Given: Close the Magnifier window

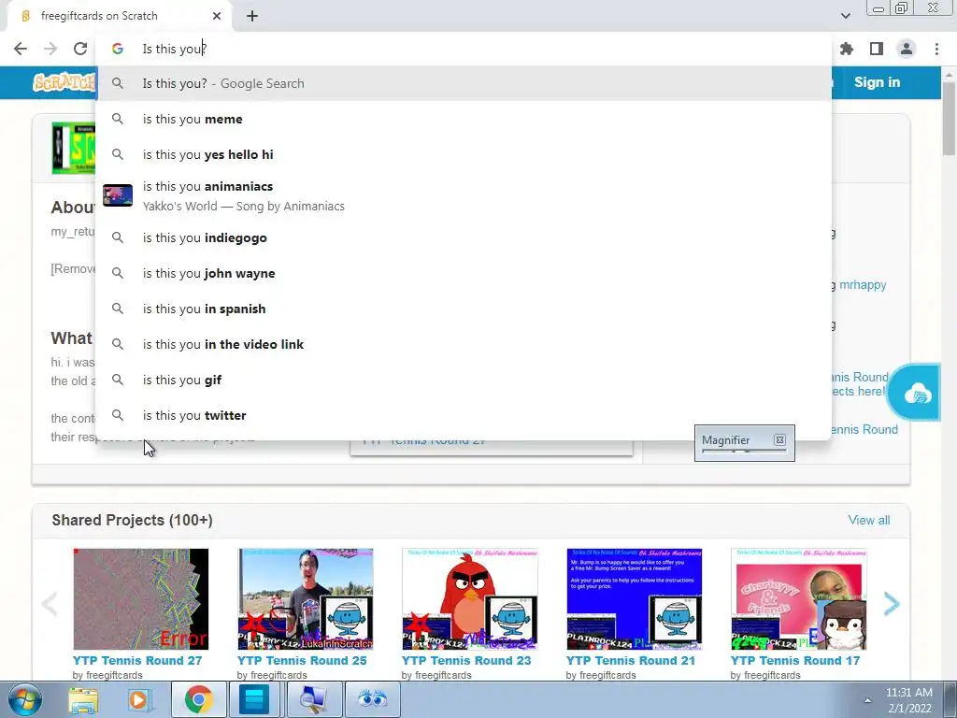Looking at the screenshot, I should [x=779, y=439].
